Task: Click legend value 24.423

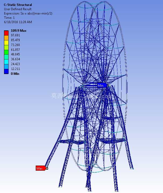Action: click(x=15, y=64)
